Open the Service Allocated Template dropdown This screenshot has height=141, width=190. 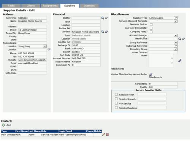(176, 21)
